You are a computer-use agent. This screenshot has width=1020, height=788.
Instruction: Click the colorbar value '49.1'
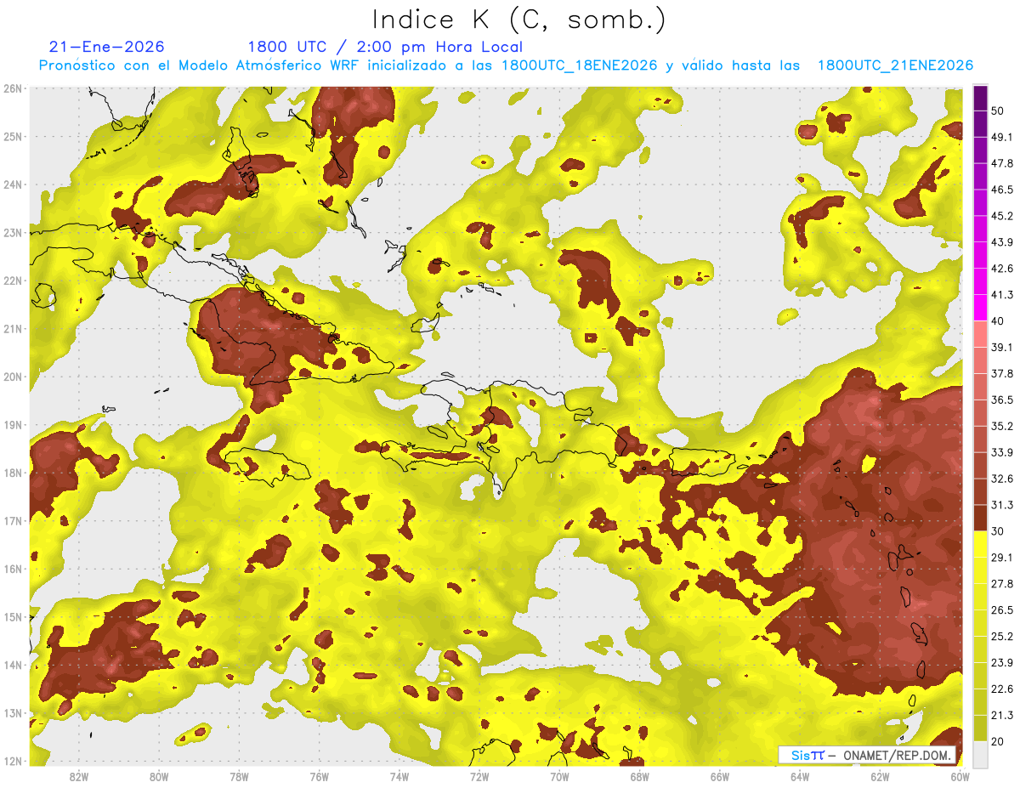pos(1002,137)
